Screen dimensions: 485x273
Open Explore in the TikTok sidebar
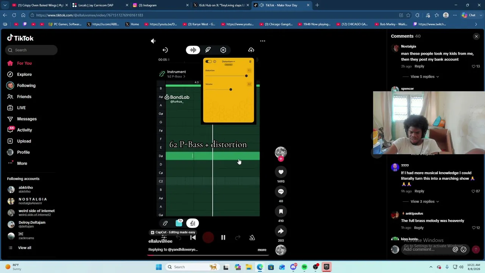pos(24,74)
